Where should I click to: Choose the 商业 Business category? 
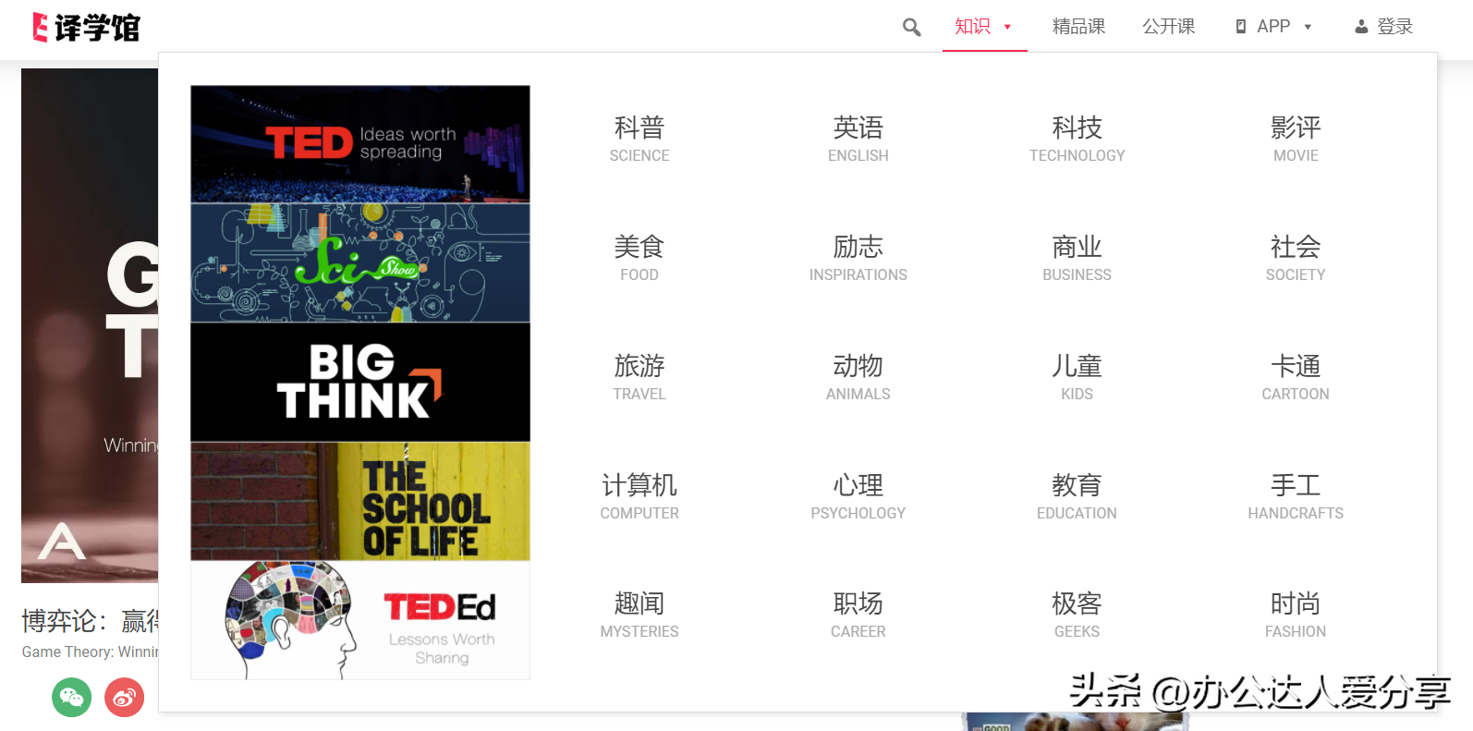coord(1077,258)
